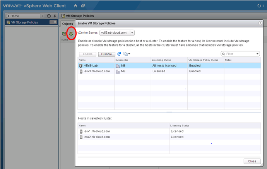
Task: Close the Enable VM Storage Policies dialog
Action: pos(252,161)
